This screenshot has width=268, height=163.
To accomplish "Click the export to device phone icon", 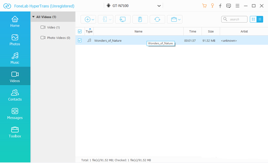I will tap(105, 20).
